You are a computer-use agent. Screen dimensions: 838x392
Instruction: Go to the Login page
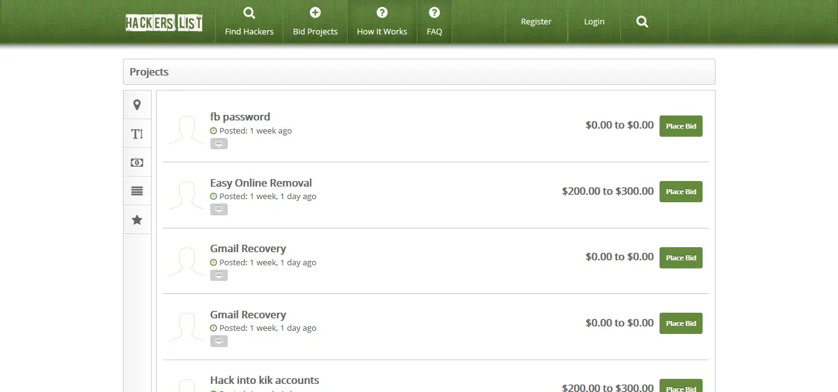tap(593, 21)
